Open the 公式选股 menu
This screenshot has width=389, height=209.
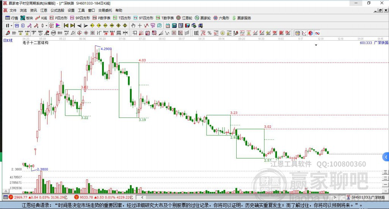tap(57, 10)
